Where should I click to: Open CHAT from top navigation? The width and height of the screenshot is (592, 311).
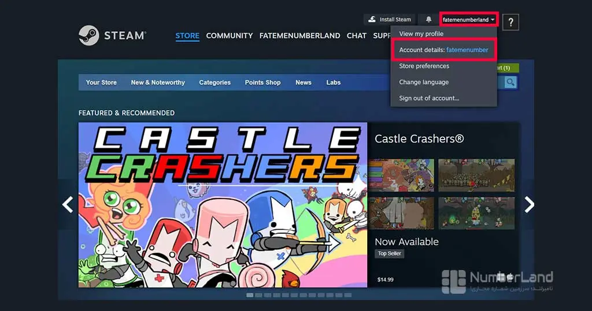(x=356, y=35)
